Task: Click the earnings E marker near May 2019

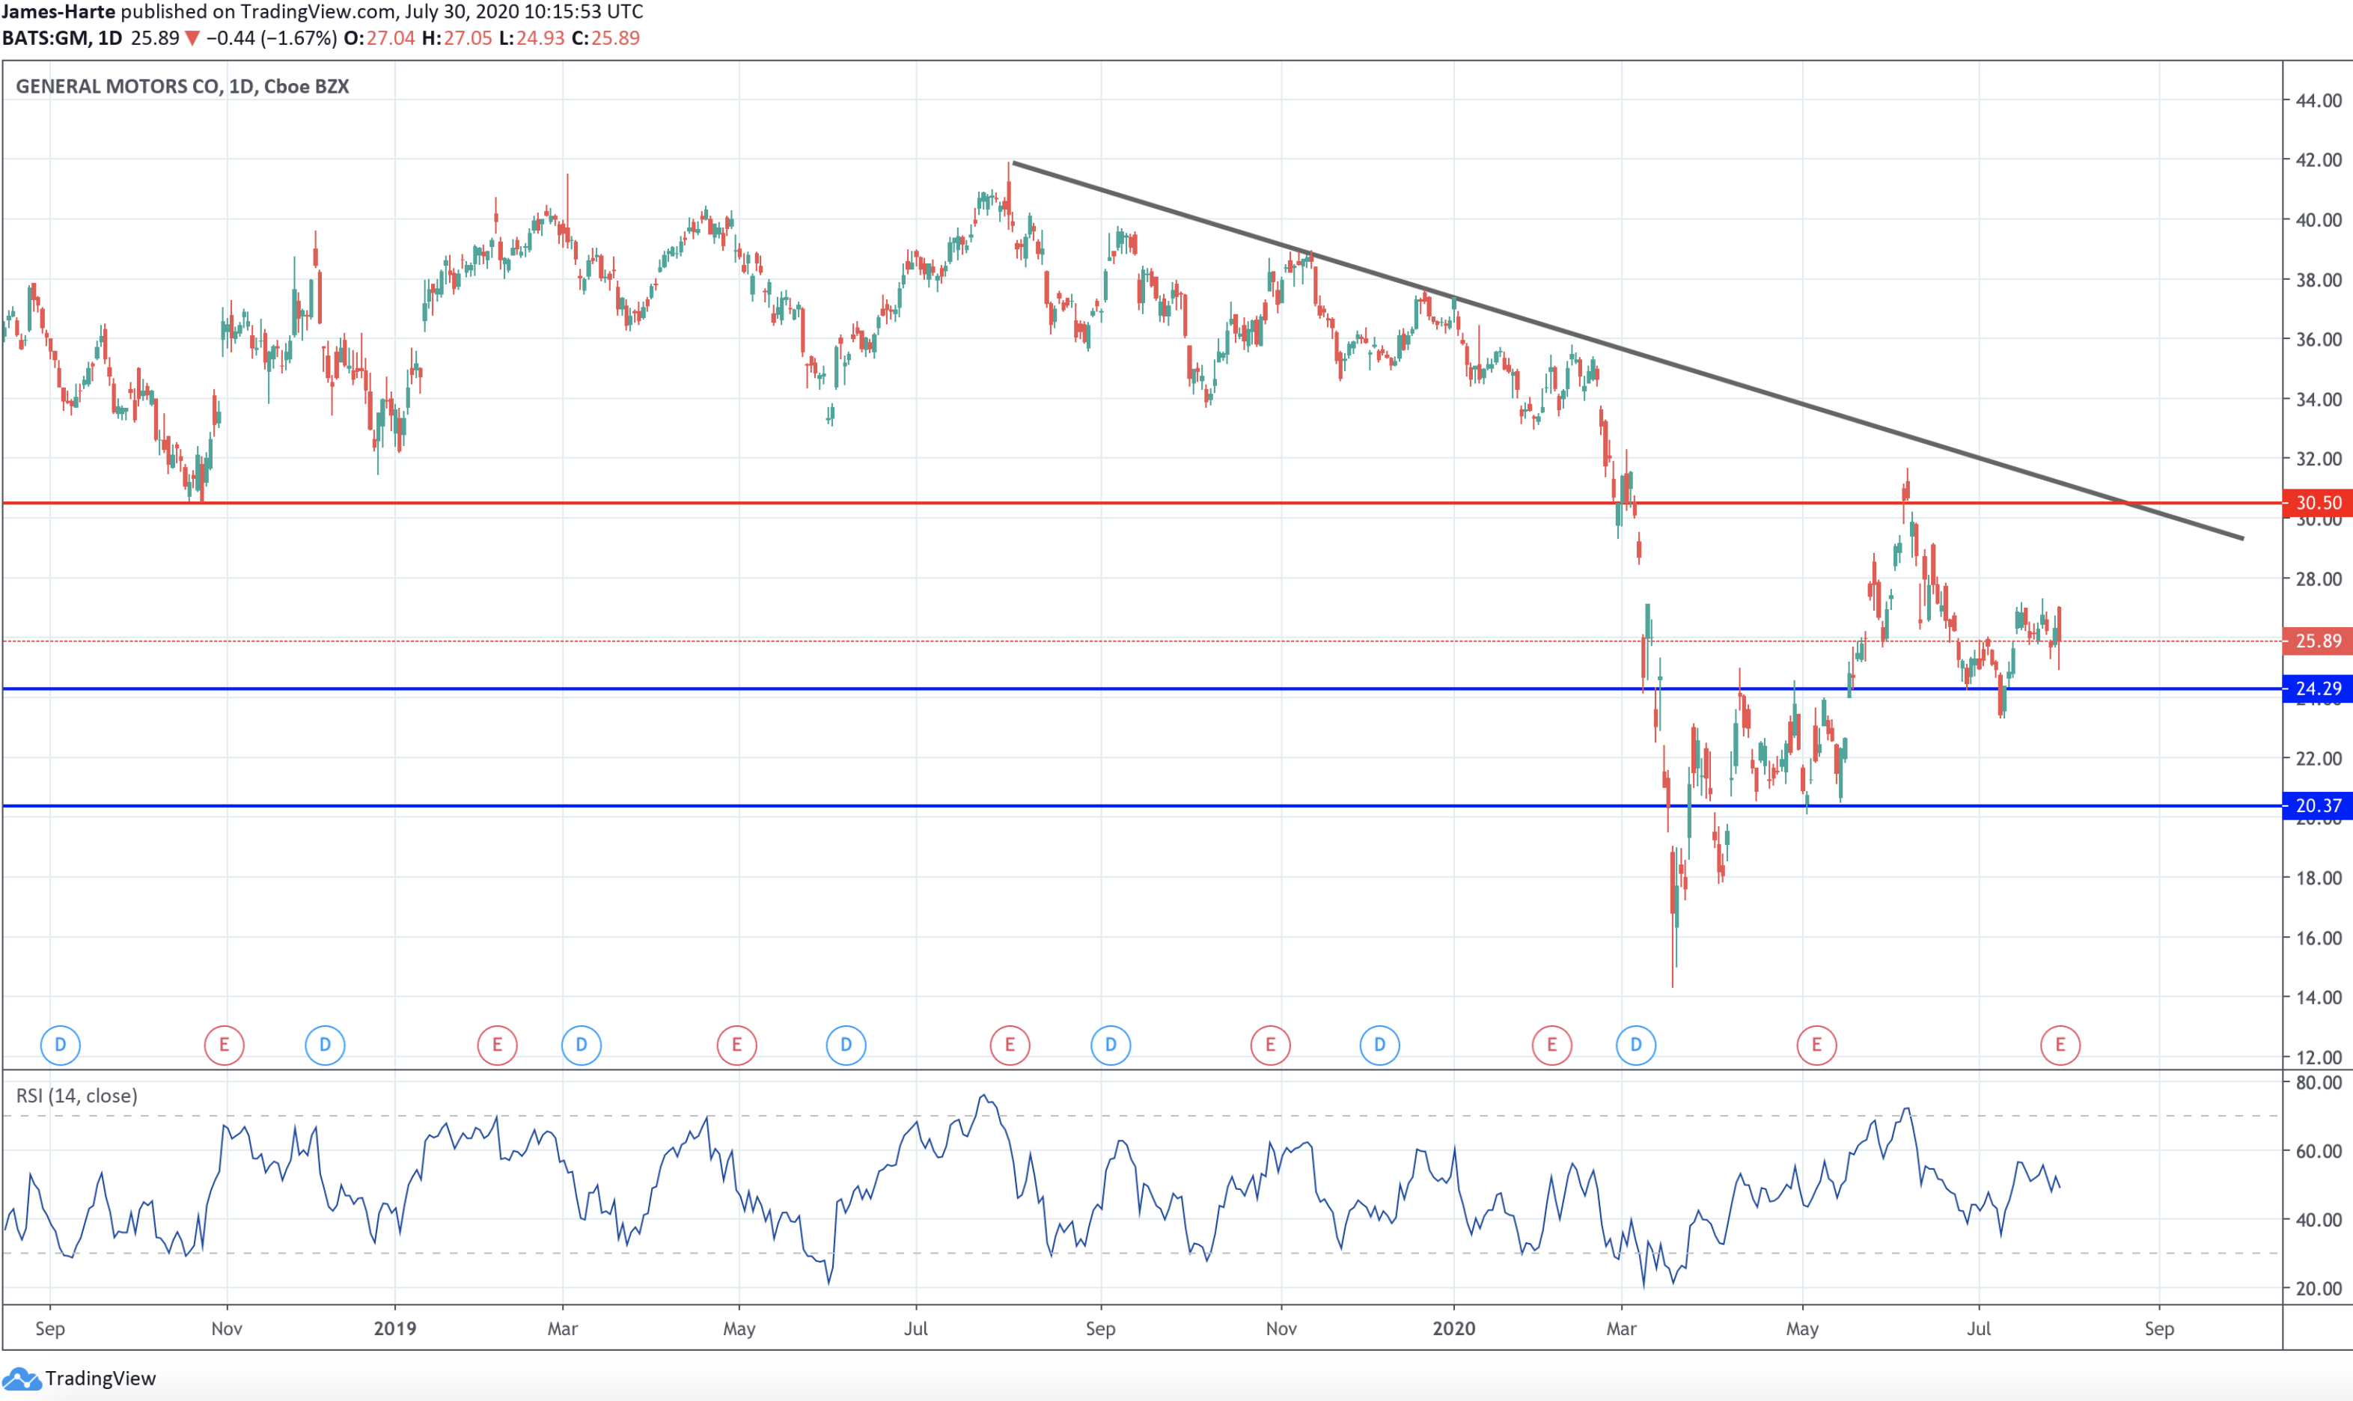Action: [x=736, y=1045]
